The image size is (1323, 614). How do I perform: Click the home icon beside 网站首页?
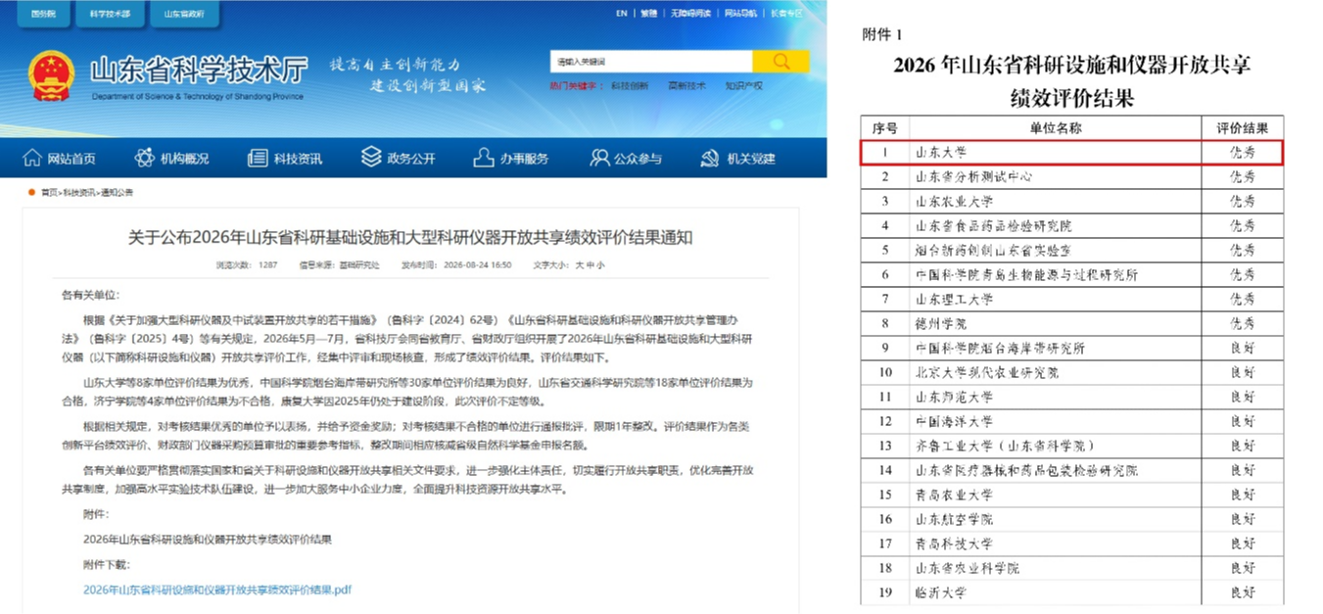(32, 158)
